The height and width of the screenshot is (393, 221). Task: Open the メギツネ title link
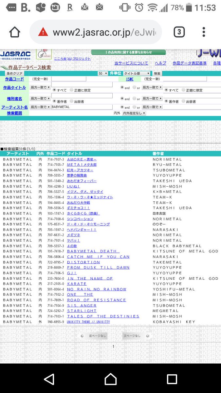click(73, 235)
